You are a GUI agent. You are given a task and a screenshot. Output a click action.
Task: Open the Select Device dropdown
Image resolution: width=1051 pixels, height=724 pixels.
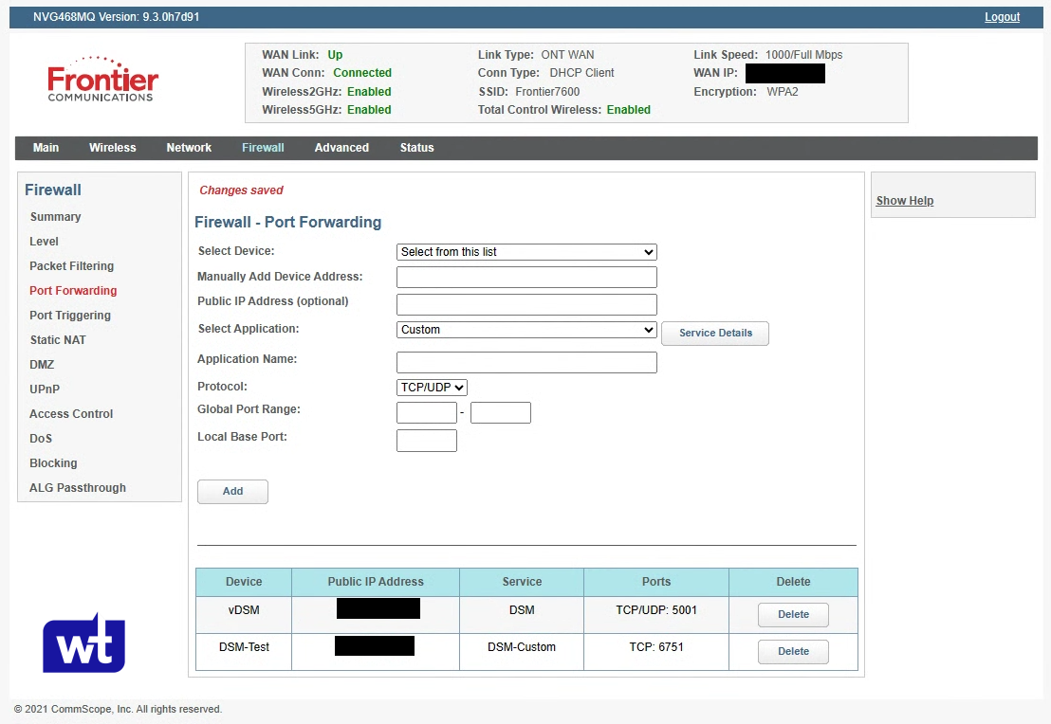click(525, 252)
